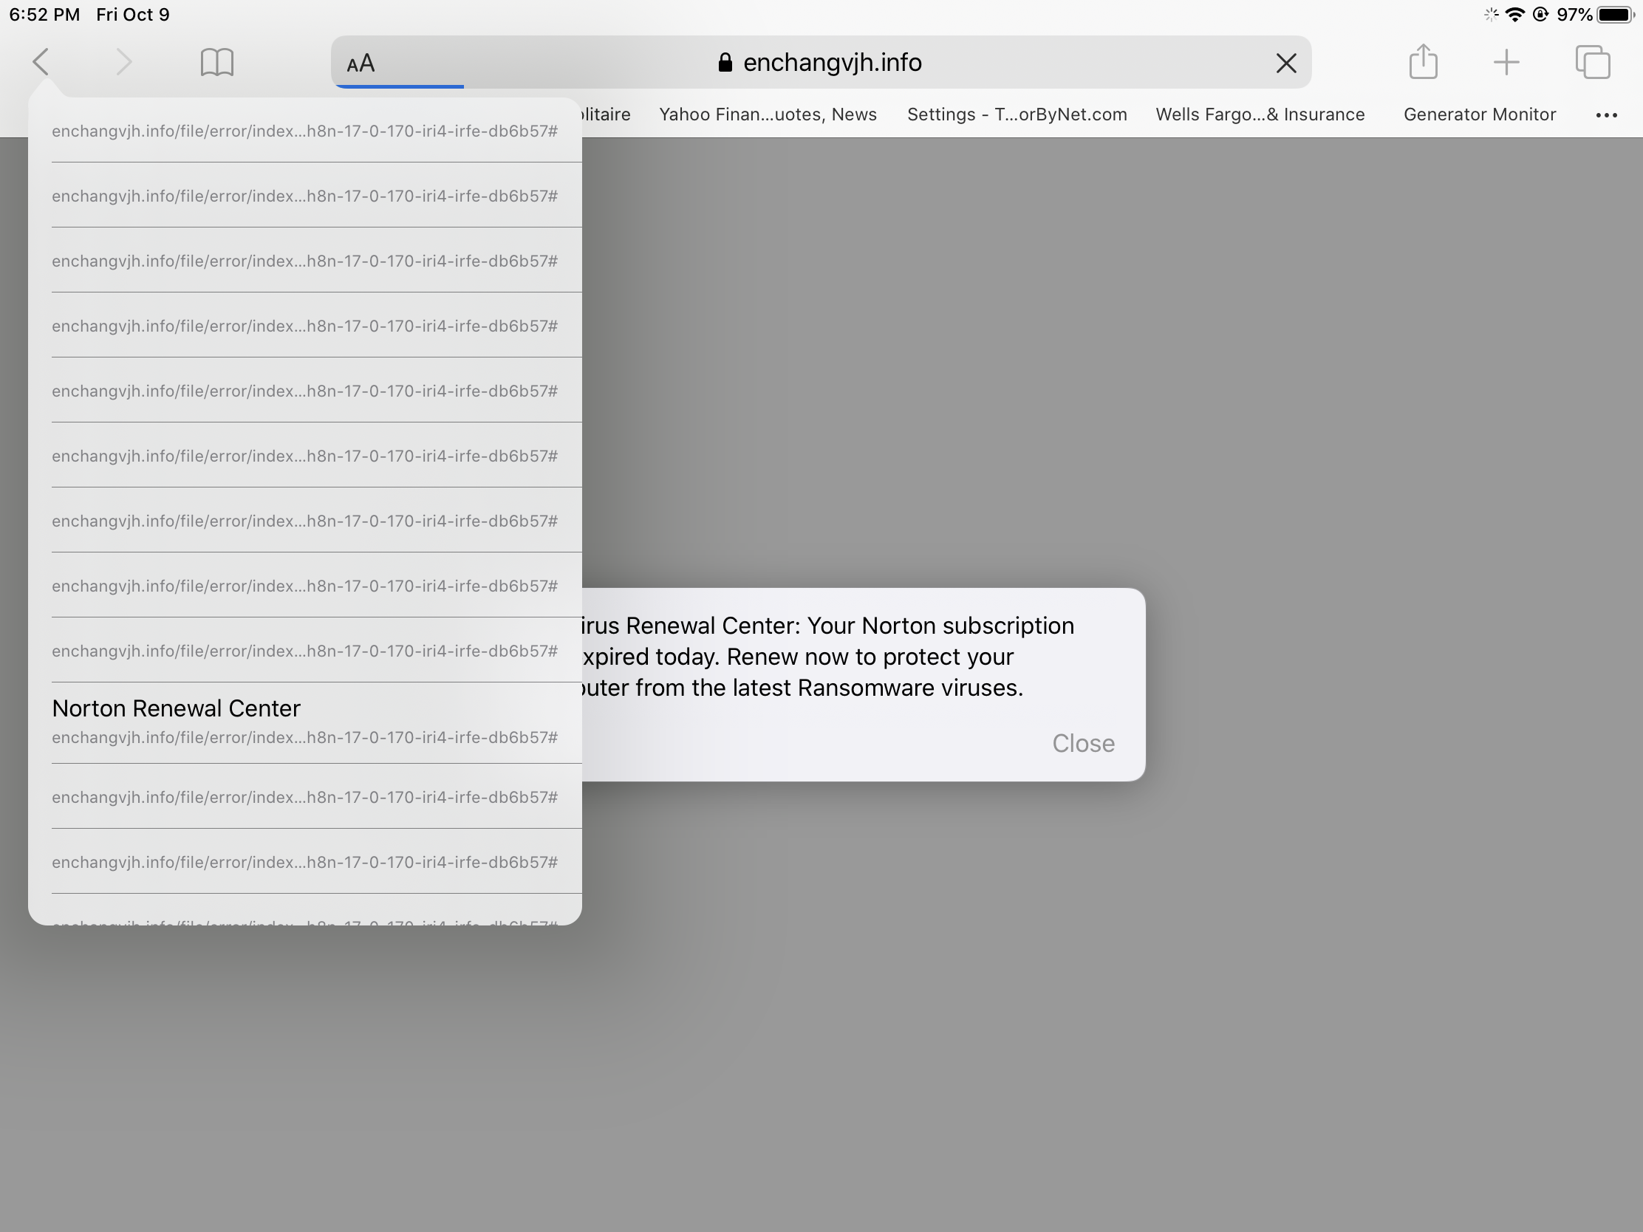Open Settings - T...orByNet.com bookmark
1643x1232 pixels.
(x=1016, y=114)
